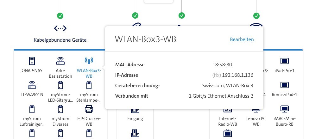Image resolution: width=334 pixels, height=139 pixels.
Task: Click the Kabelgebundene Geräte heading
Action: click(60, 40)
